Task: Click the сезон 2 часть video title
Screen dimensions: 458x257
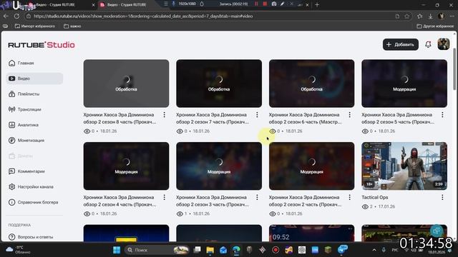Action: coord(306,201)
